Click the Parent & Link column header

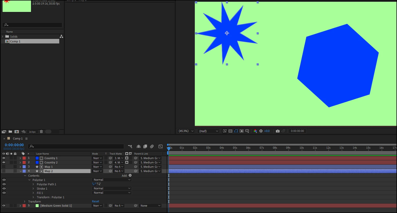[141, 154]
